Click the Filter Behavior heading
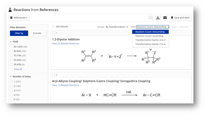 tap(18, 27)
